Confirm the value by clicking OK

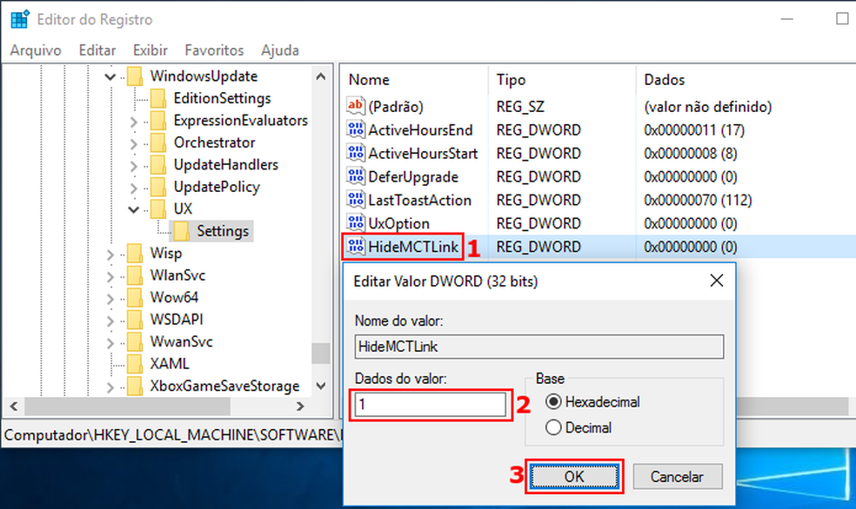(574, 476)
